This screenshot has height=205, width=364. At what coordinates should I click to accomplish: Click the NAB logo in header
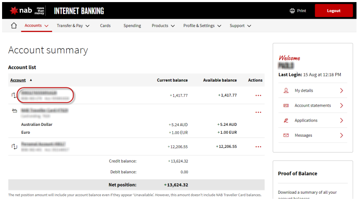(x=20, y=11)
